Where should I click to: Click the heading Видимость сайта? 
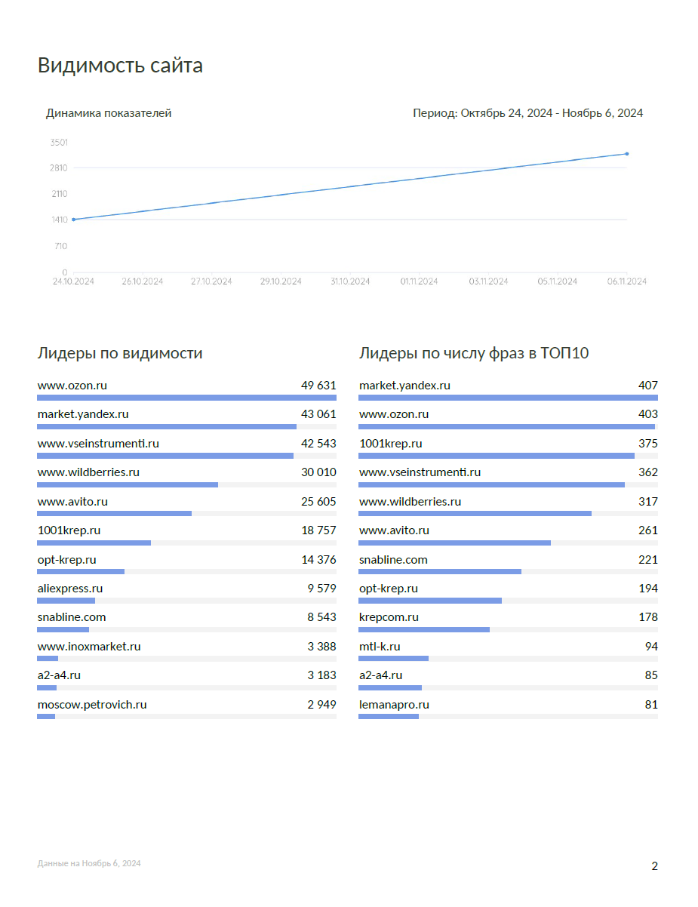click(120, 66)
